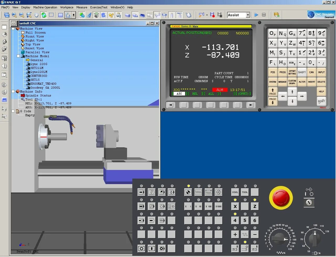
Task: Open the Exercise/Test menu
Action: (99, 7)
